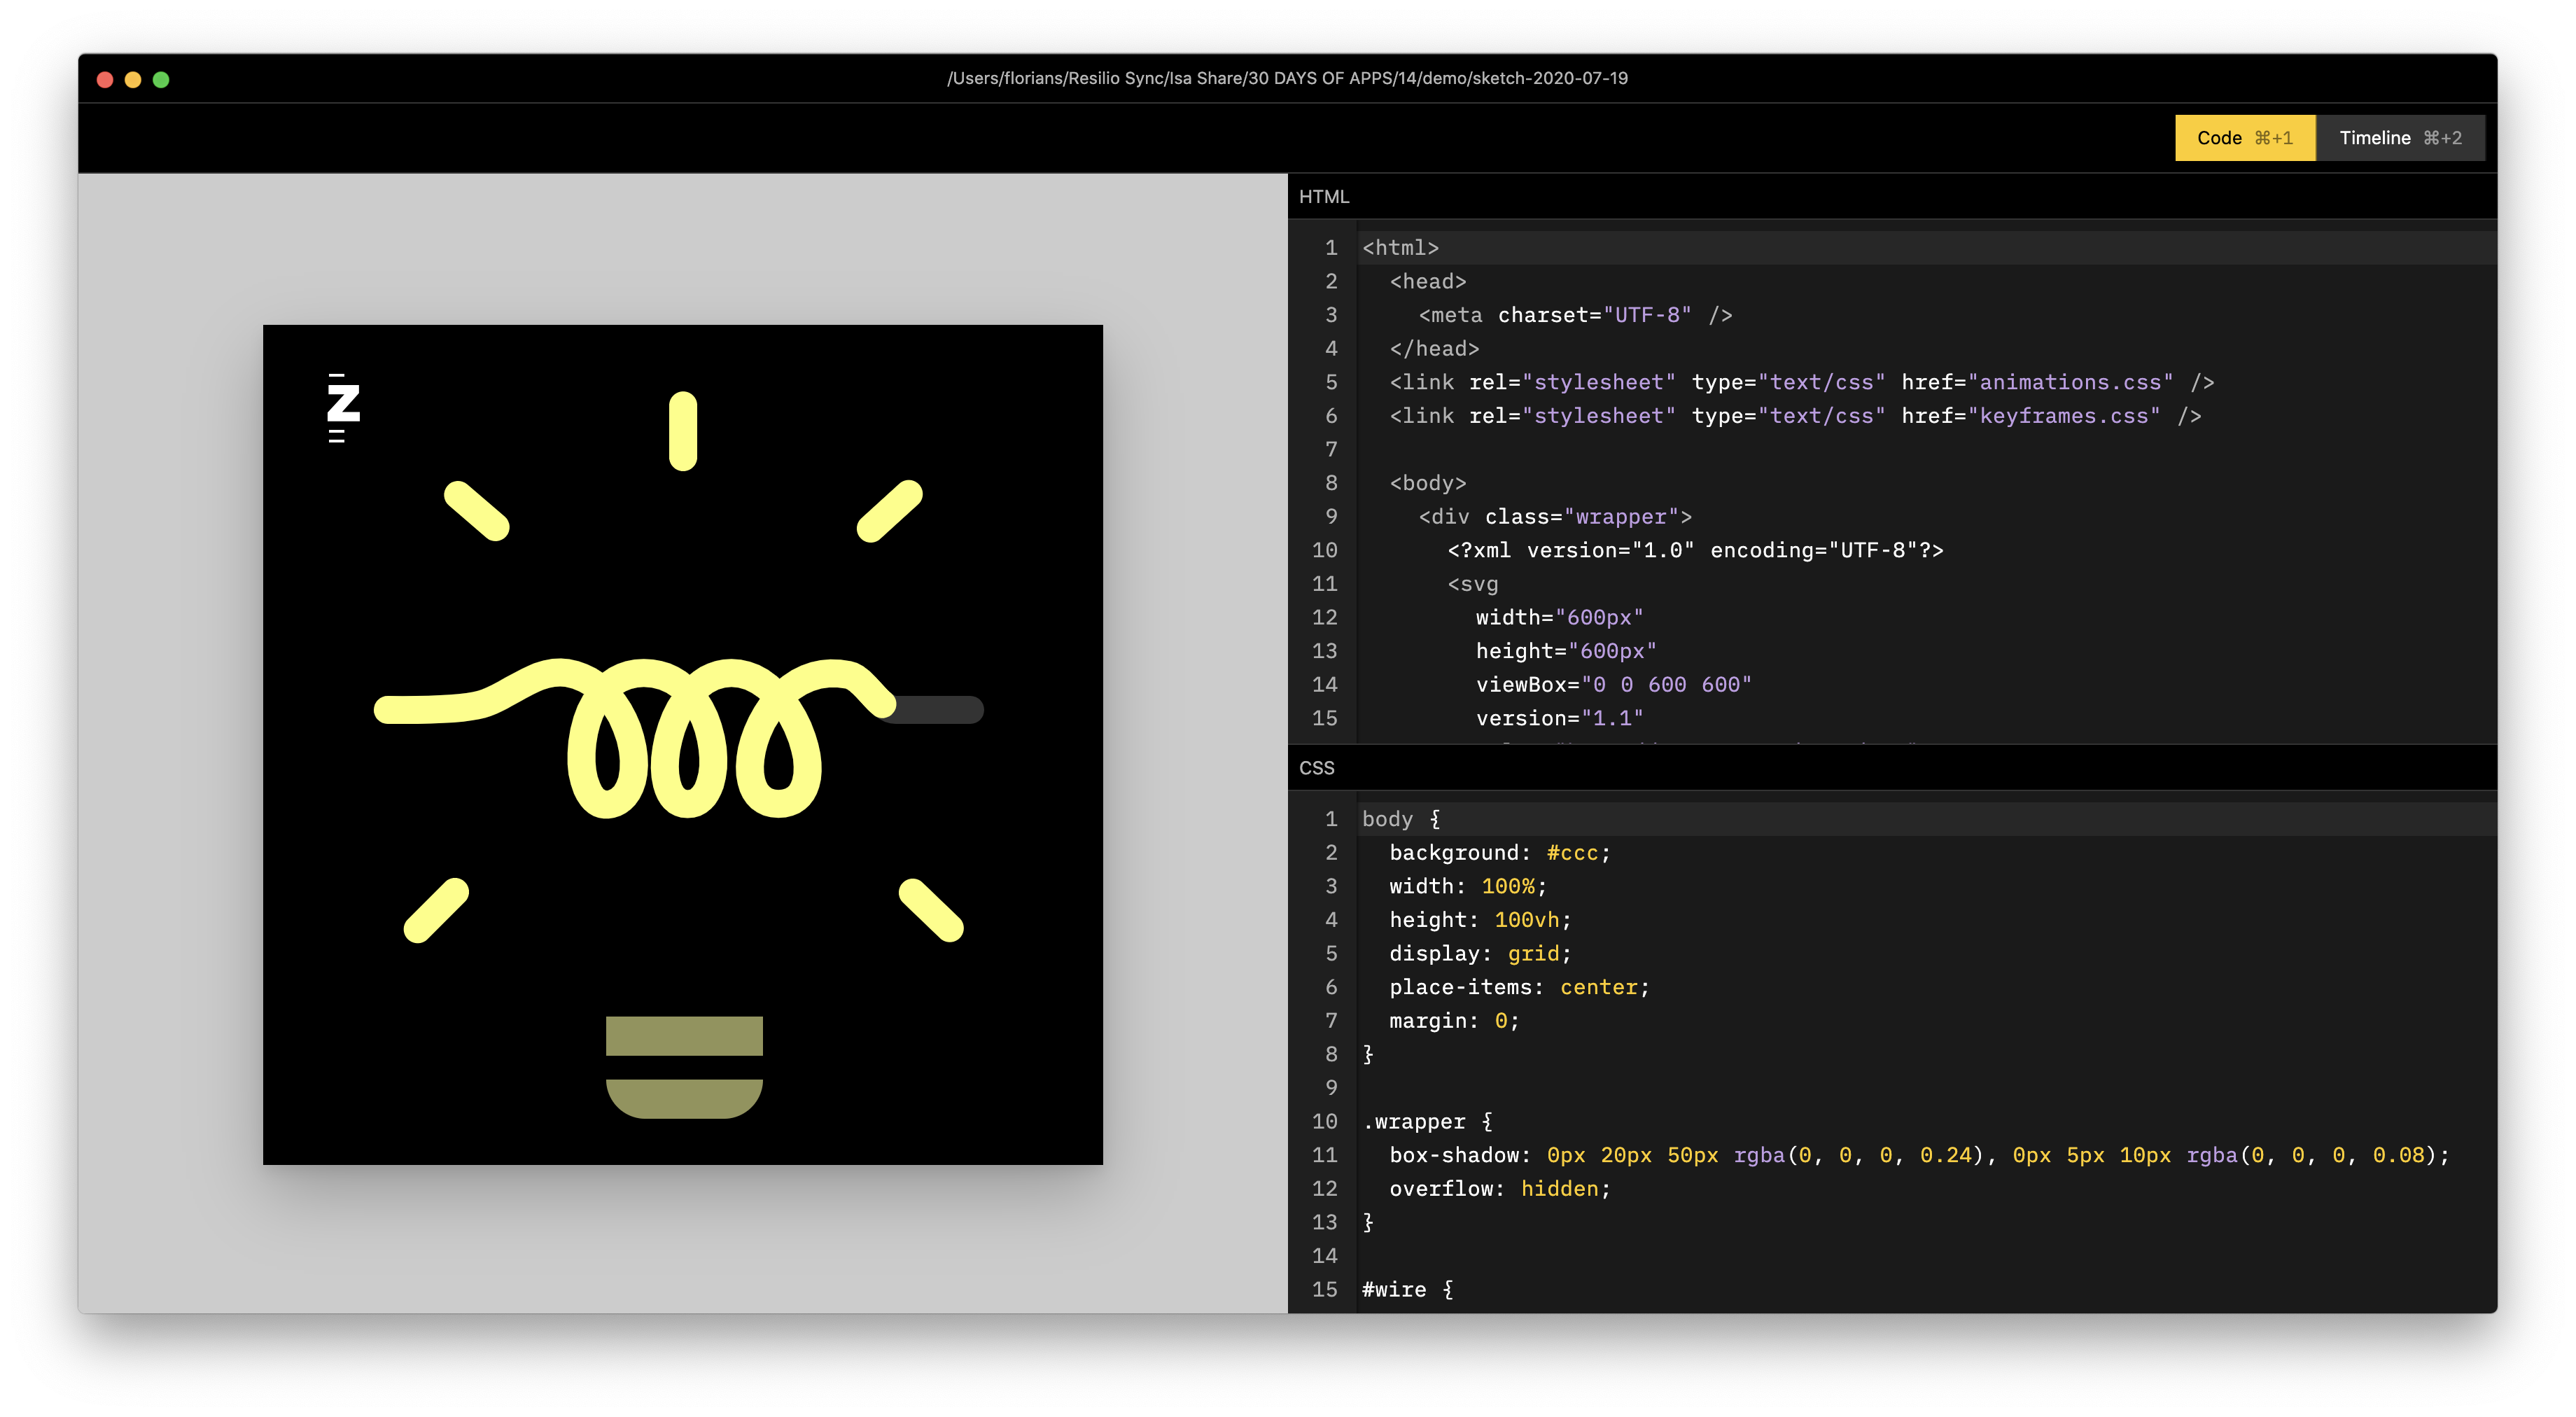Click the yellow minimize window button
The image size is (2576, 1417).
click(133, 79)
